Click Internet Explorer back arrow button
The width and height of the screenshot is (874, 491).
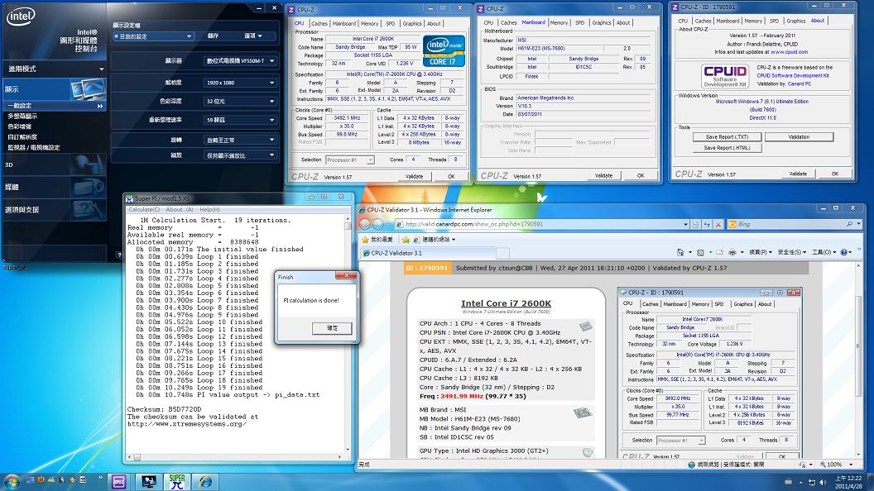[365, 224]
